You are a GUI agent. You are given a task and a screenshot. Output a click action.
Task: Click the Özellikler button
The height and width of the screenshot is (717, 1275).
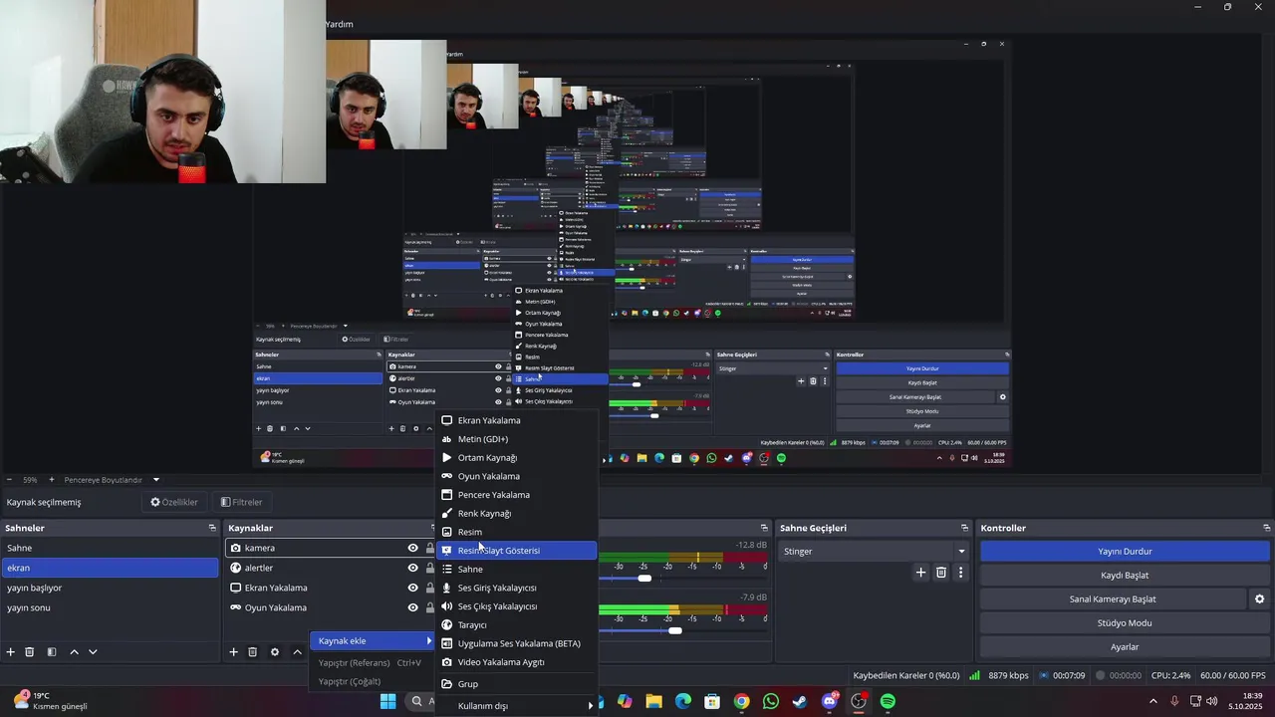point(174,502)
